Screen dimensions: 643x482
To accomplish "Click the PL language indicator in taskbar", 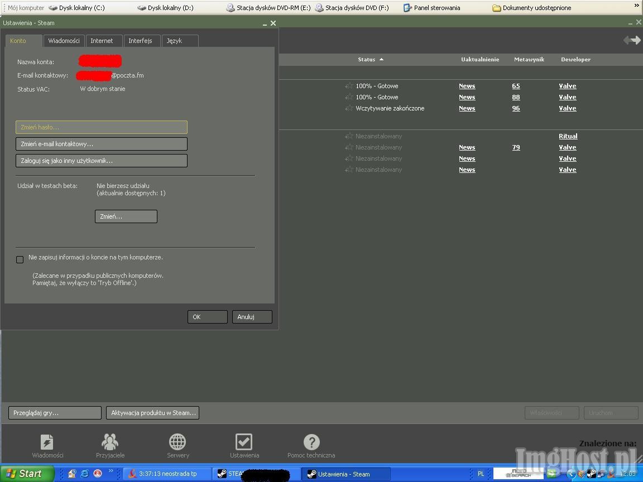I will (481, 474).
